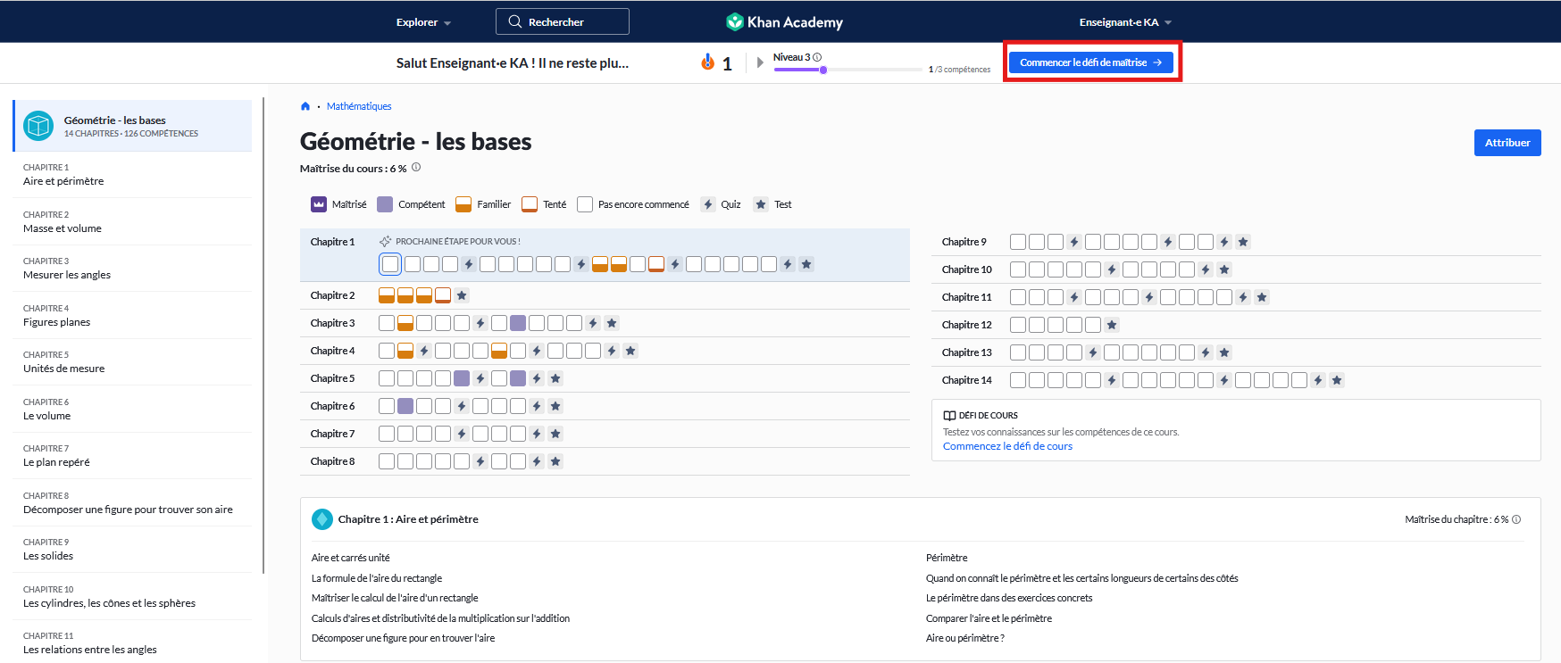
Task: Select the purple competent skill box in Chapitre 6
Action: click(405, 406)
